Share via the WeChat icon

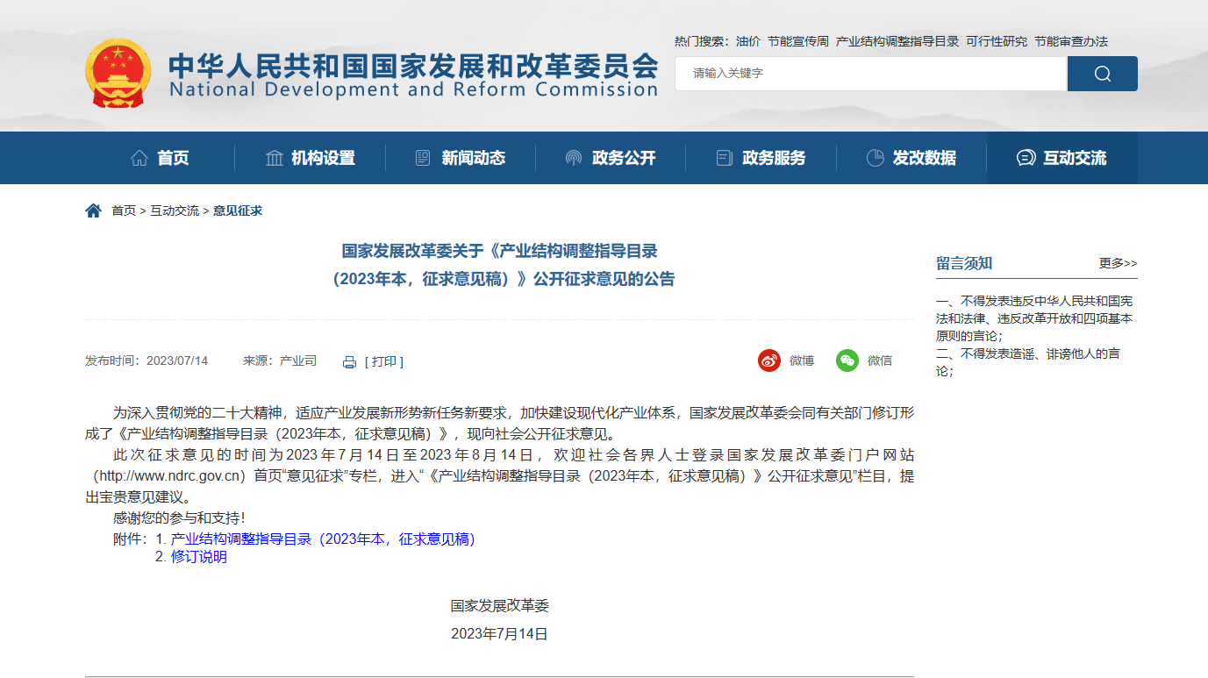click(847, 360)
